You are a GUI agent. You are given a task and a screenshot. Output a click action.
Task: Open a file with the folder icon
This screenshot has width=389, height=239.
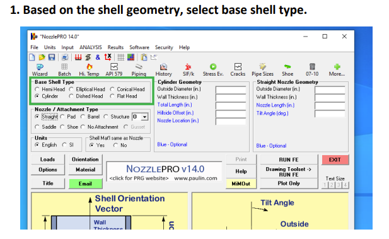[x=42, y=57]
